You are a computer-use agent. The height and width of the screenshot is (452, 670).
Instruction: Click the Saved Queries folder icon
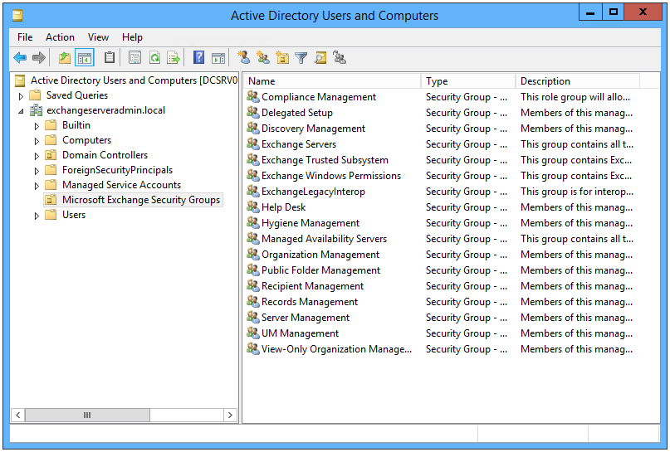35,95
